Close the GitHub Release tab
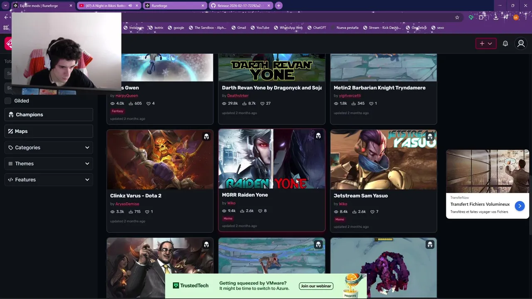The image size is (532, 299). 268,6
